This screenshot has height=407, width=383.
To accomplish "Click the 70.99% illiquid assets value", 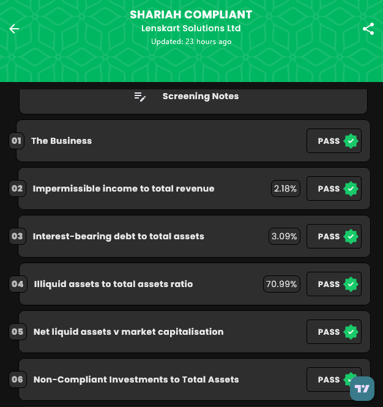I will pyautogui.click(x=281, y=285).
